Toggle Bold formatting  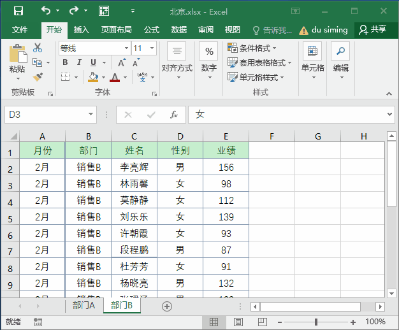[65, 62]
